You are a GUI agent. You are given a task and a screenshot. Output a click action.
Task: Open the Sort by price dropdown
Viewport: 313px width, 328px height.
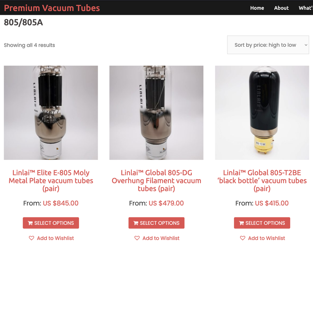click(x=268, y=45)
